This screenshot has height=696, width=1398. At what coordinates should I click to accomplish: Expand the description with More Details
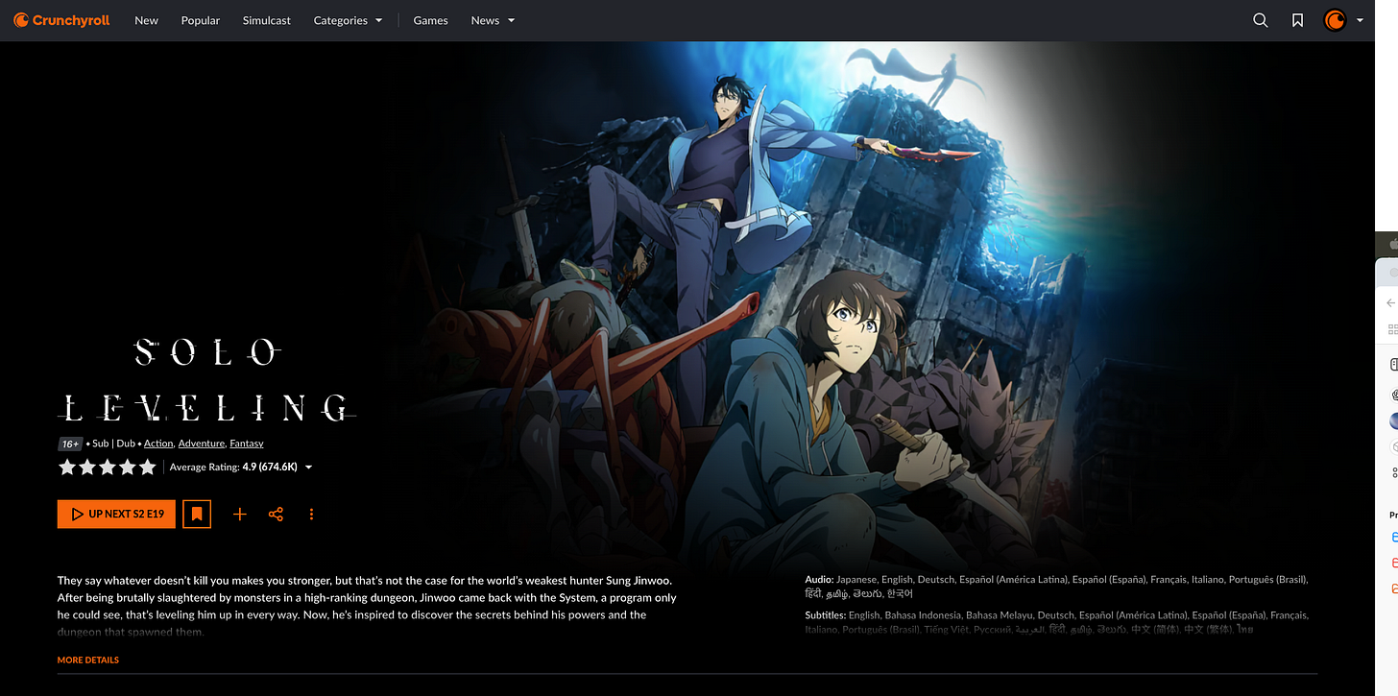coord(88,660)
